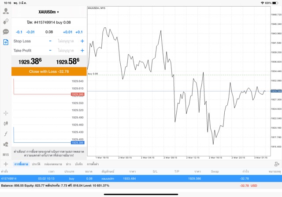Change the M15 timeframe selector
Screen dimensions: 282x197
[6, 155]
